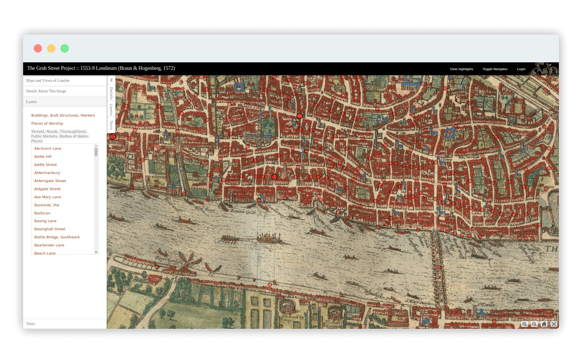Viewport: 582px width, 363px height.
Task: Select Aldgate Street in the list
Action: click(47, 189)
